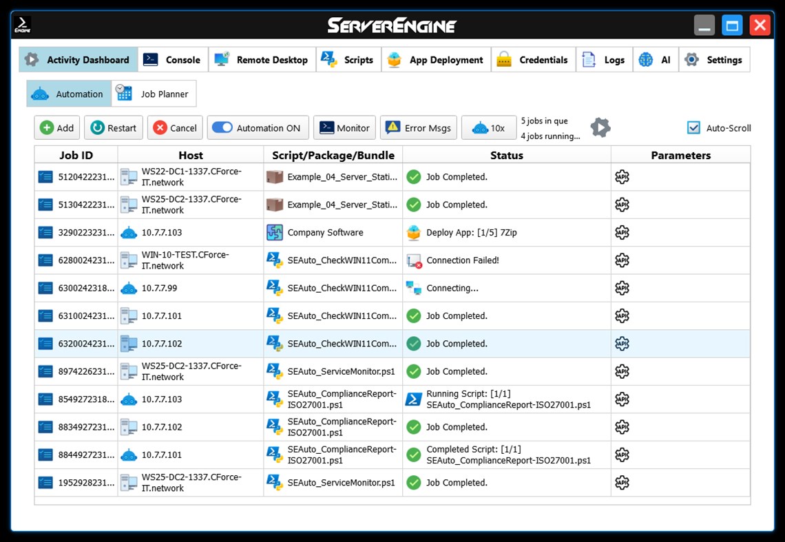Click the Running Script progress status for ComplianceReport

click(x=413, y=399)
